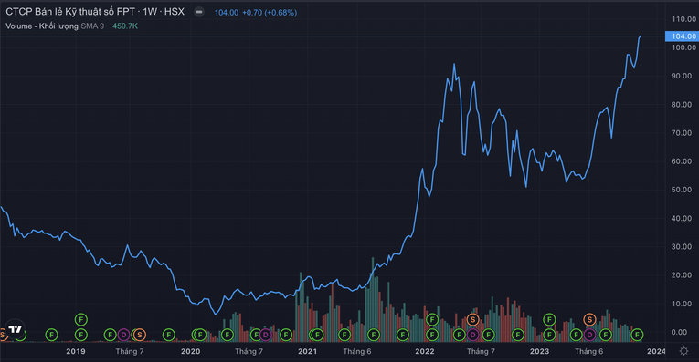Image resolution: width=699 pixels, height=362 pixels.
Task: Click the +0.70 (+0.68%) change value
Action: (x=270, y=13)
